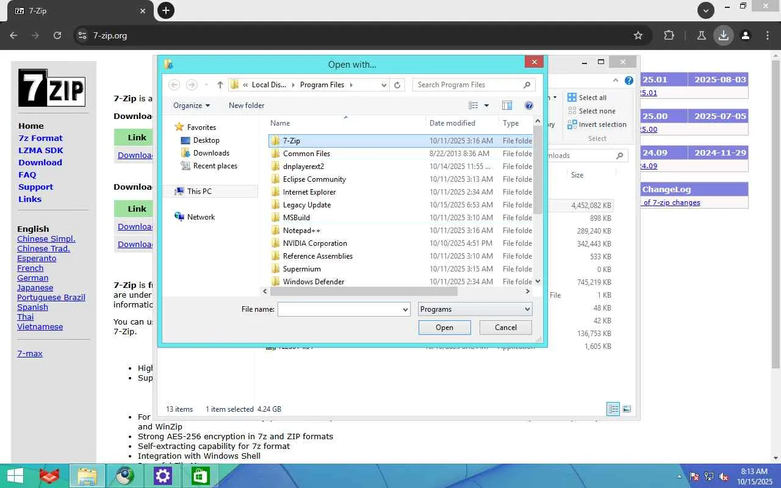Viewport: 781px width, 488px height.
Task: Cancel the Open with dialog
Action: coord(506,328)
